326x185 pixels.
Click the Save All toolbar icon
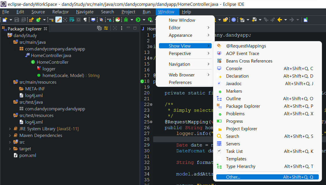23,20
